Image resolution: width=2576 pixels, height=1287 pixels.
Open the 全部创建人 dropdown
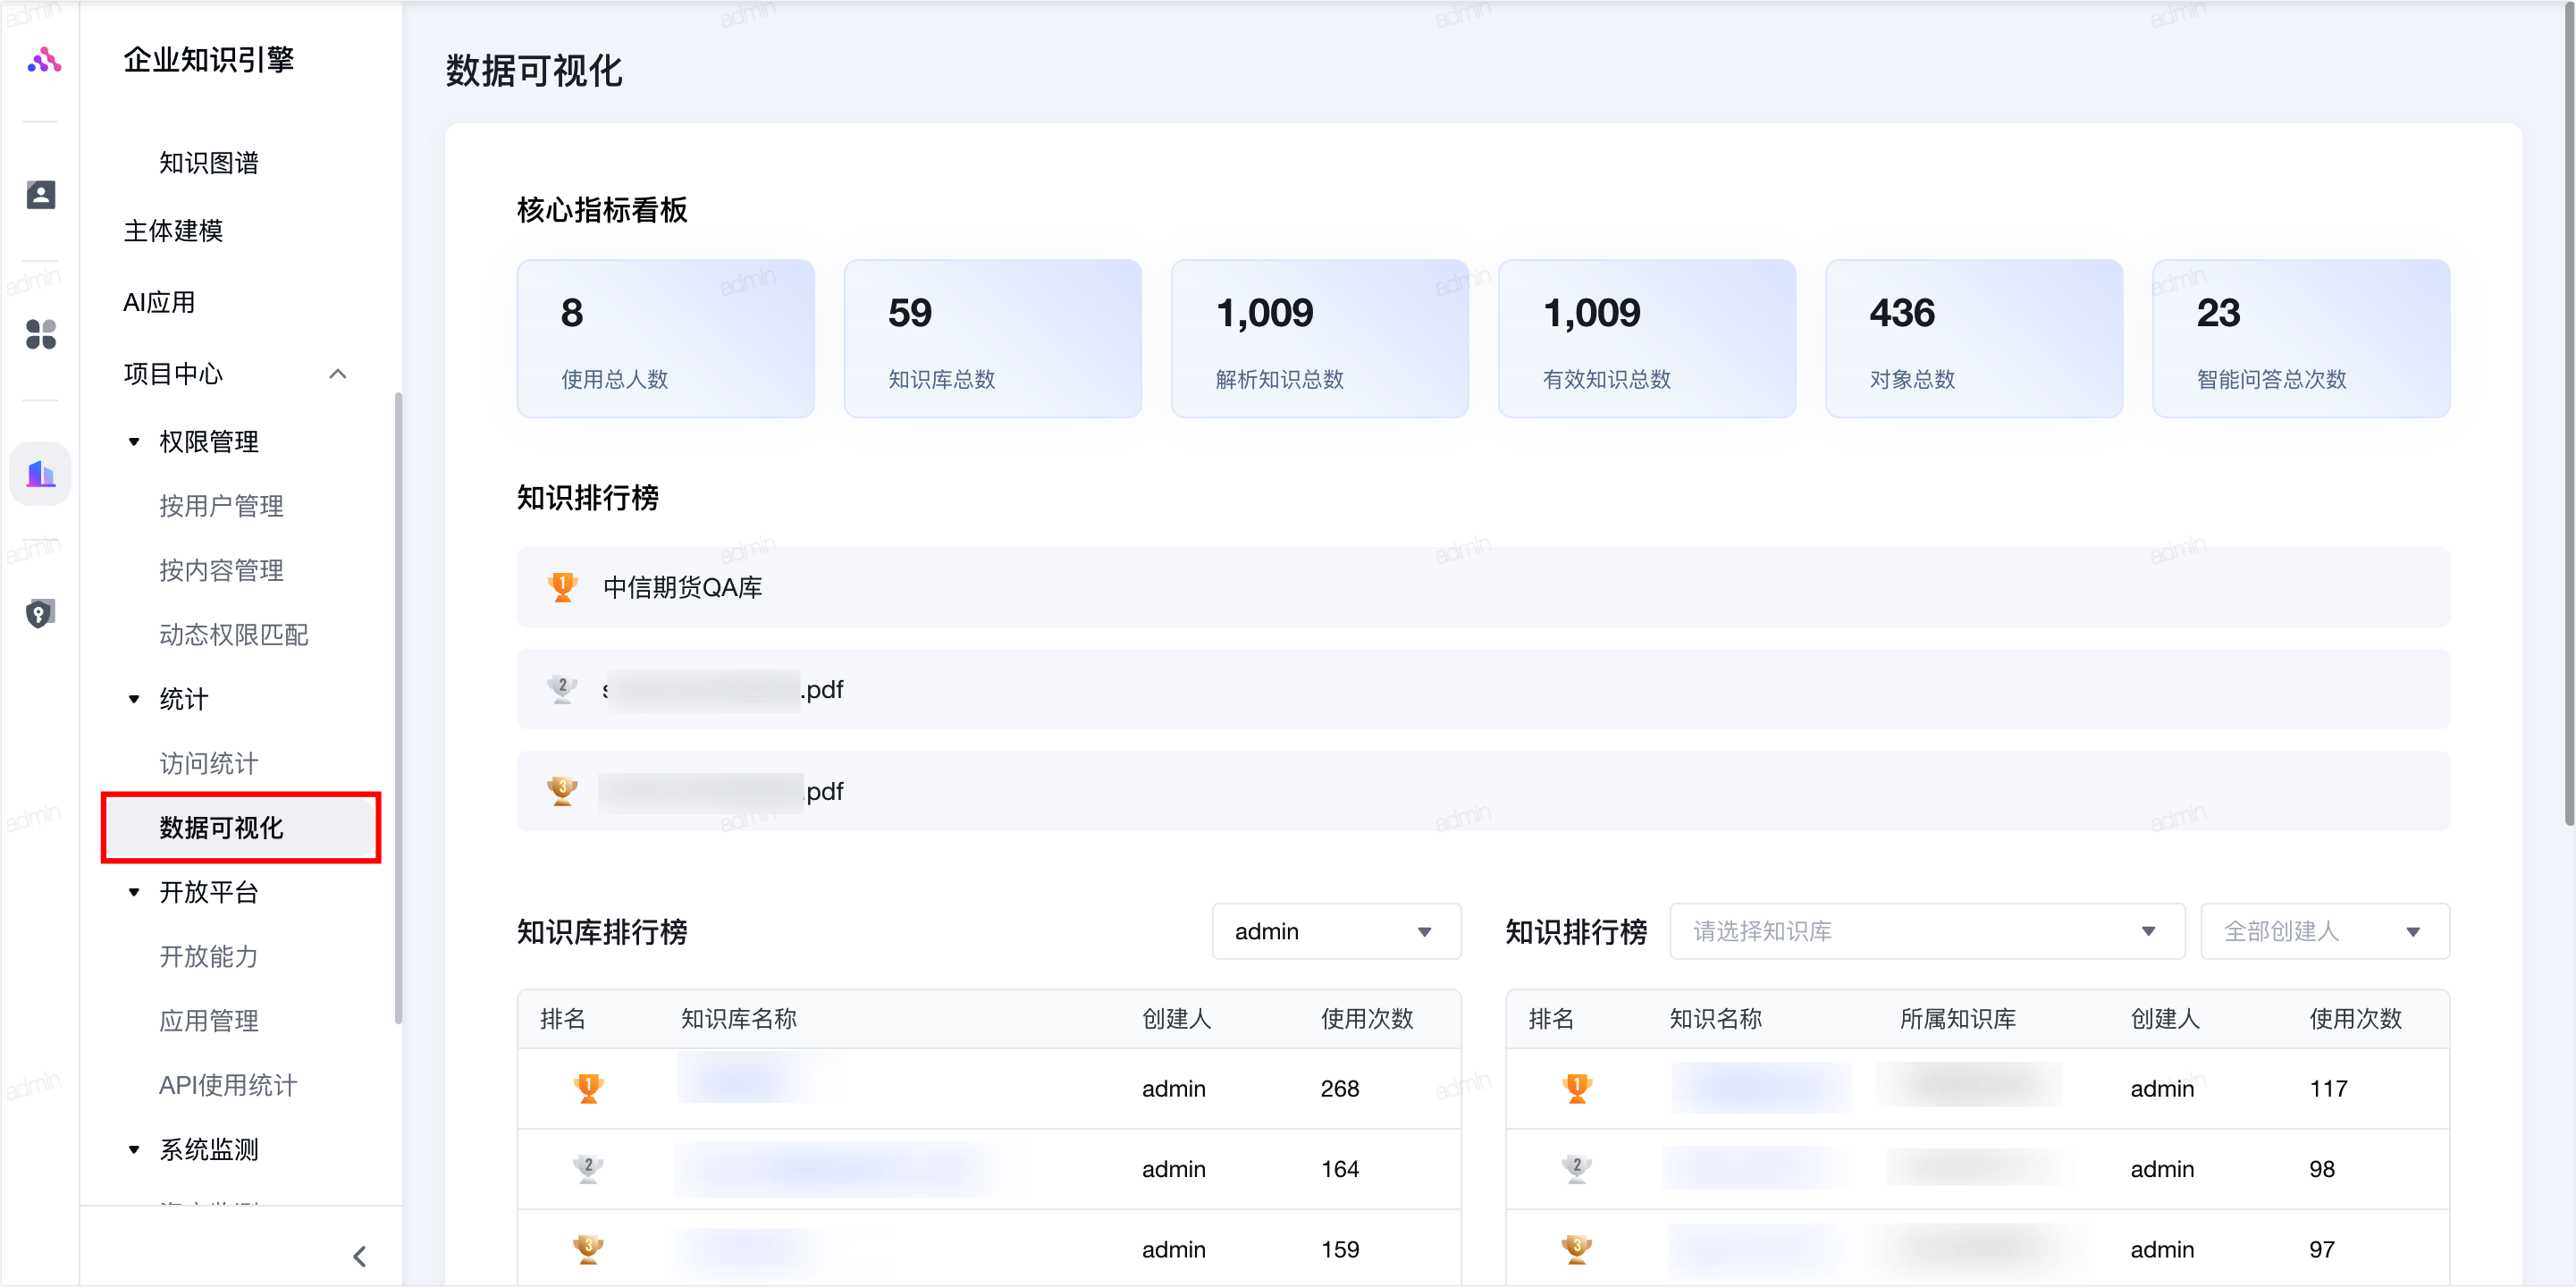tap(2323, 931)
